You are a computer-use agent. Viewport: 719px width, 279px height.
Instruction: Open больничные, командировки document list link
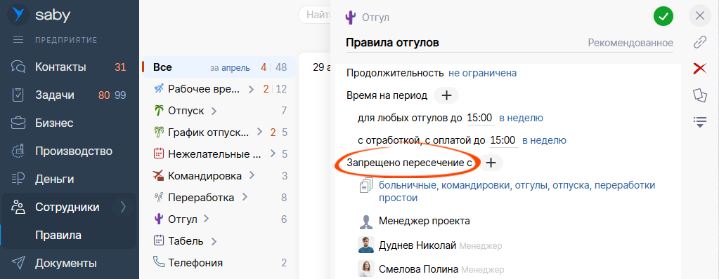tap(517, 191)
